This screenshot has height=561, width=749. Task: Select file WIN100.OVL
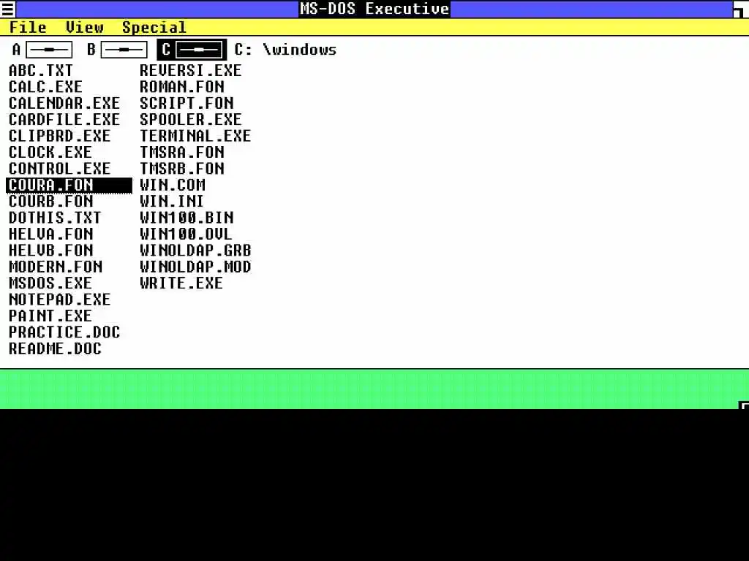pyautogui.click(x=186, y=234)
